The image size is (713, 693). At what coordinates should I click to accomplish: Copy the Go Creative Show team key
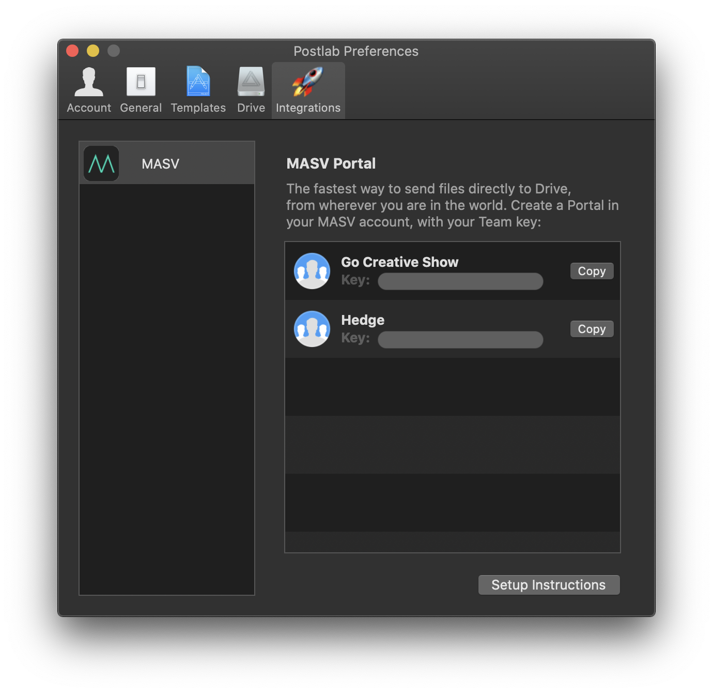592,271
